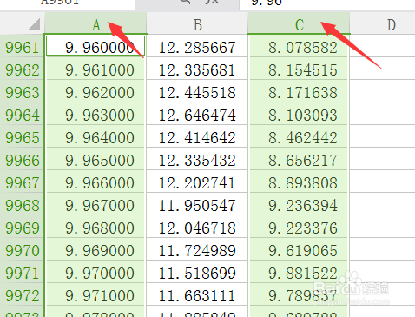Click cell containing 11.950547
The image size is (415, 317).
tap(197, 204)
